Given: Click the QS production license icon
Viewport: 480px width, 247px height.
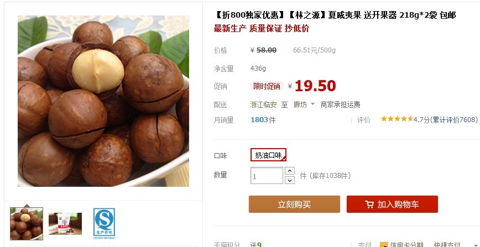Looking at the screenshot, I should coord(104,223).
